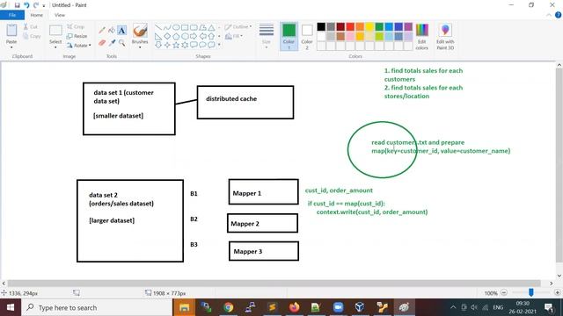Click the Redo icon in title bar
563x316 pixels.
pyautogui.click(x=36, y=5)
